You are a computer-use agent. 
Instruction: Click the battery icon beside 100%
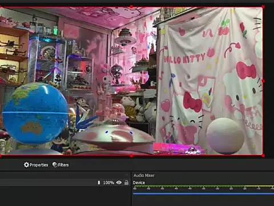click(99, 183)
